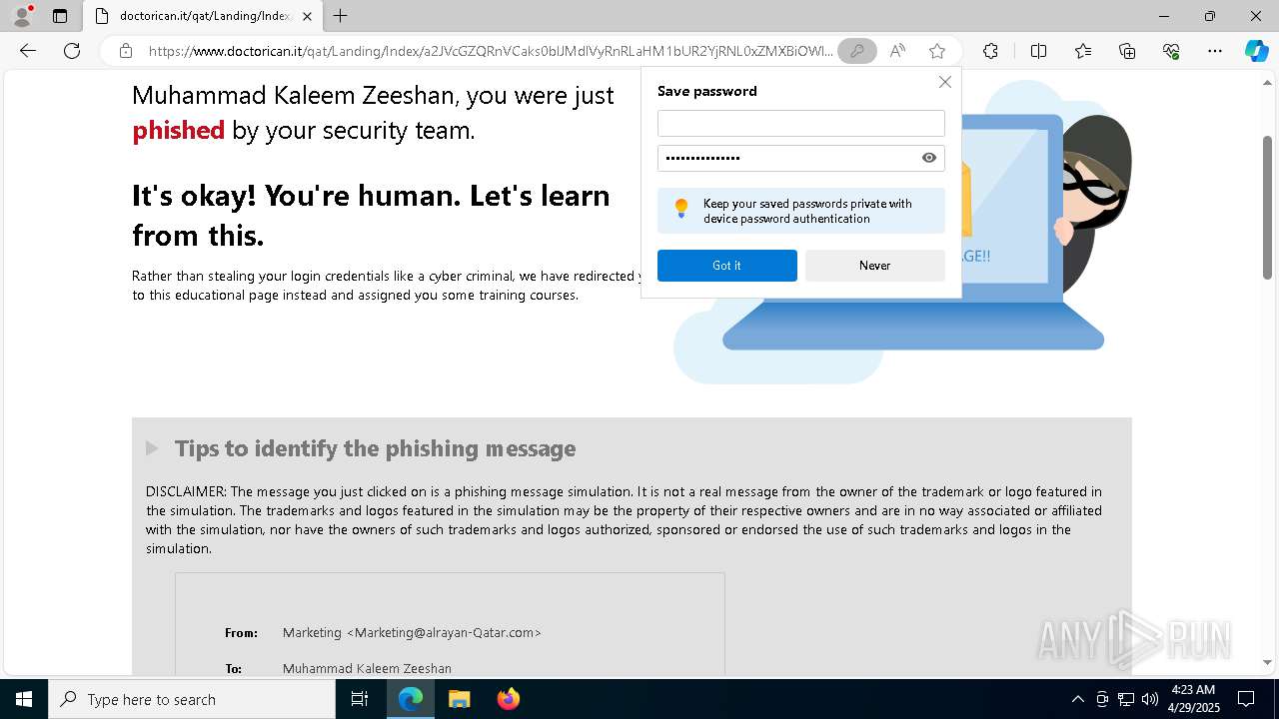Open Collections
The image size is (1279, 719).
[1127, 51]
